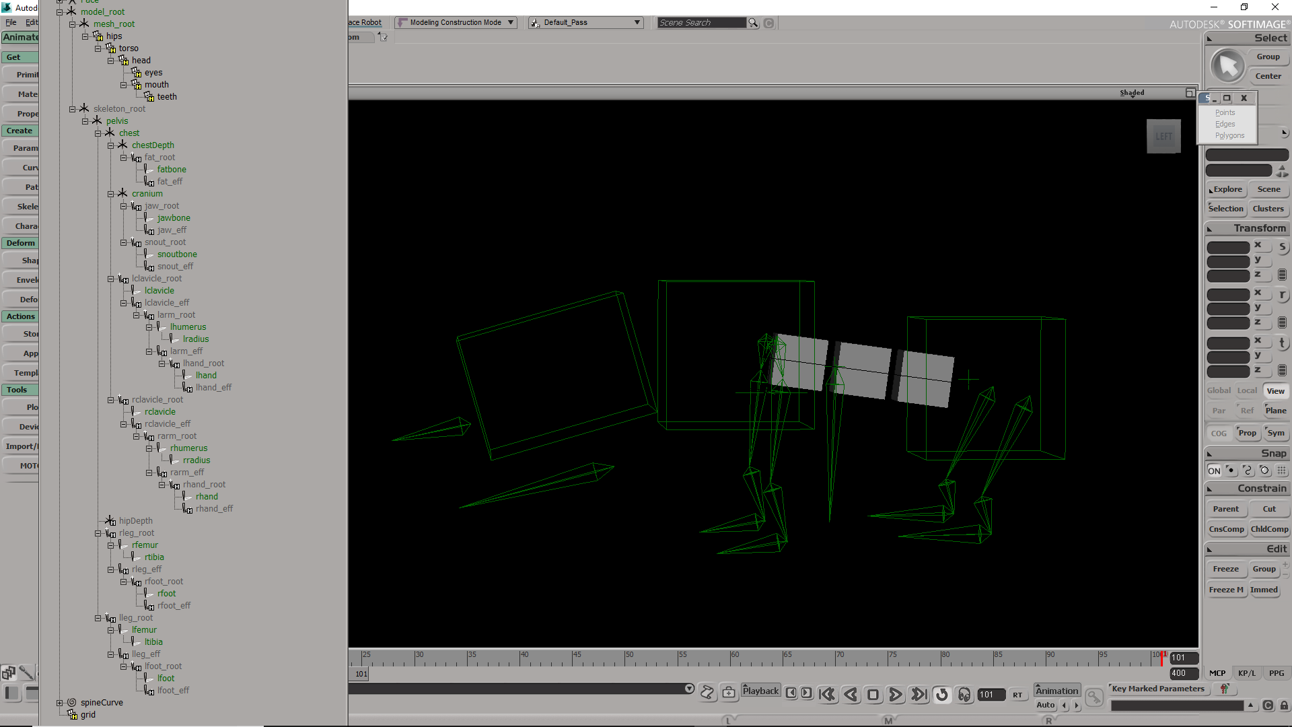Toggle Snap ON button
Viewport: 1292px width, 727px height.
tap(1214, 471)
